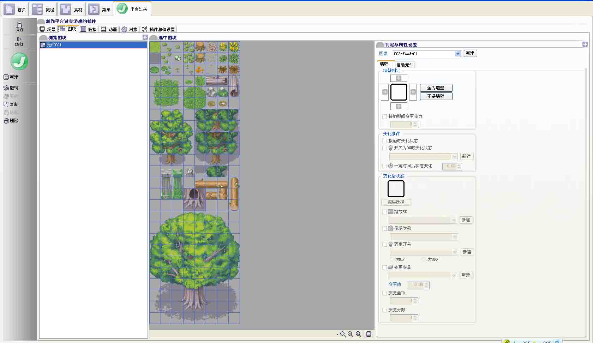
Task: Click the middle magnifier zoom icon below tileset
Action: coord(350,334)
